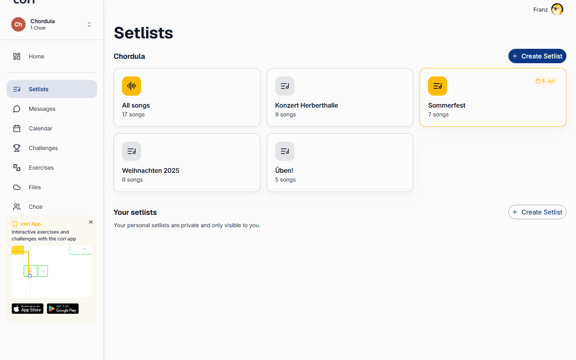The image size is (576, 360).
Task: Click the '1 Choir' subtitle text
Action: pyautogui.click(x=38, y=28)
